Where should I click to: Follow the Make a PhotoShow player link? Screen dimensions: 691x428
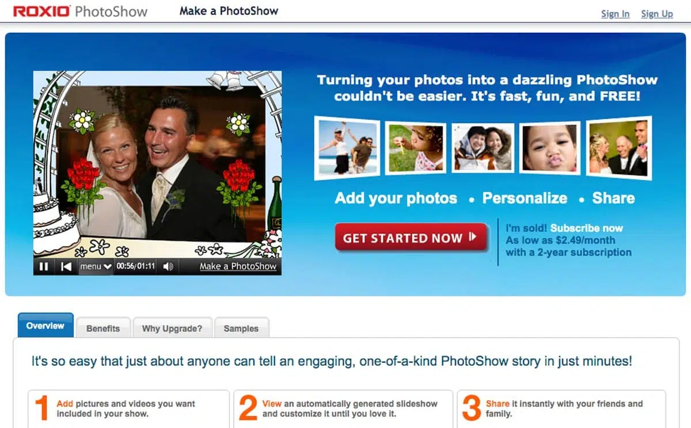pyautogui.click(x=238, y=266)
